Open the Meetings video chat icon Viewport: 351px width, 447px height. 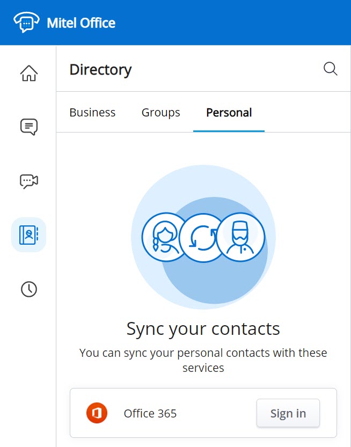pyautogui.click(x=29, y=181)
